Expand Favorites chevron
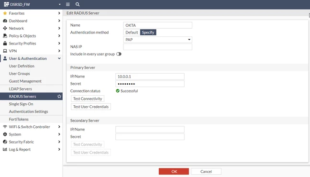The height and width of the screenshot is (177, 310). coord(59,13)
